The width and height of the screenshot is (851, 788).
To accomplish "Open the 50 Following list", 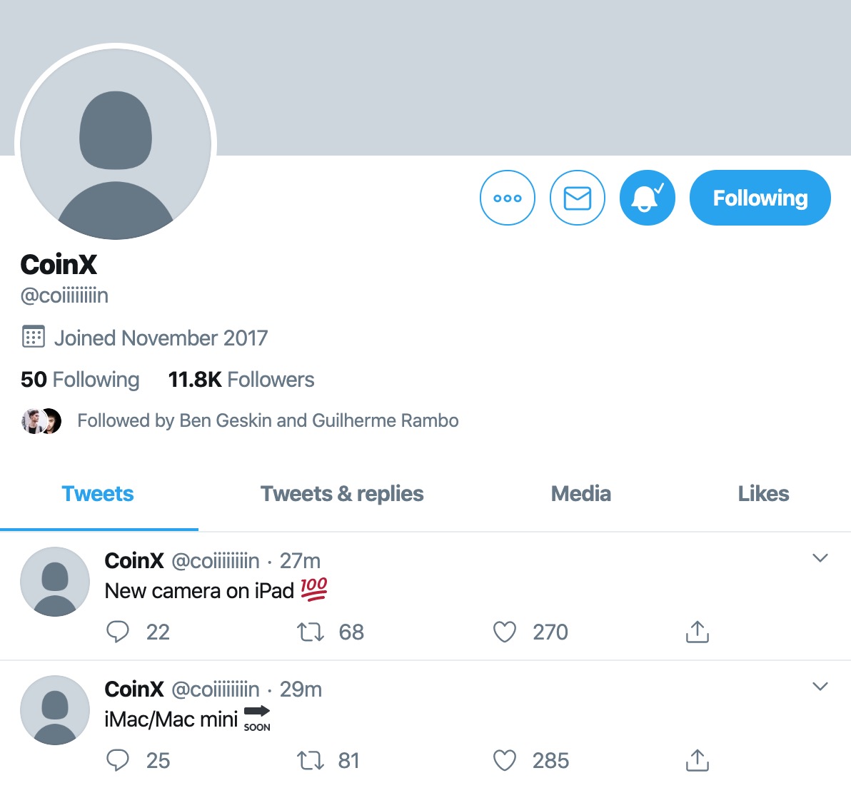I will tap(80, 380).
